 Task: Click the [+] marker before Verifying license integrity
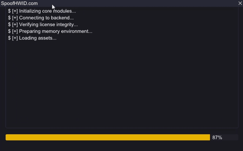click(15, 24)
